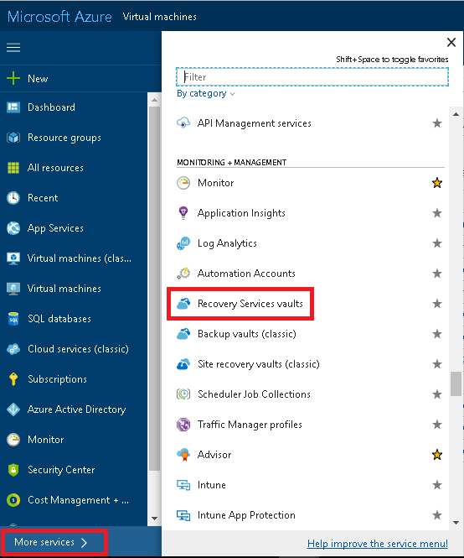Image resolution: width=464 pixels, height=558 pixels.
Task: Click the Virtual machines (classic) icon
Action: click(13, 258)
